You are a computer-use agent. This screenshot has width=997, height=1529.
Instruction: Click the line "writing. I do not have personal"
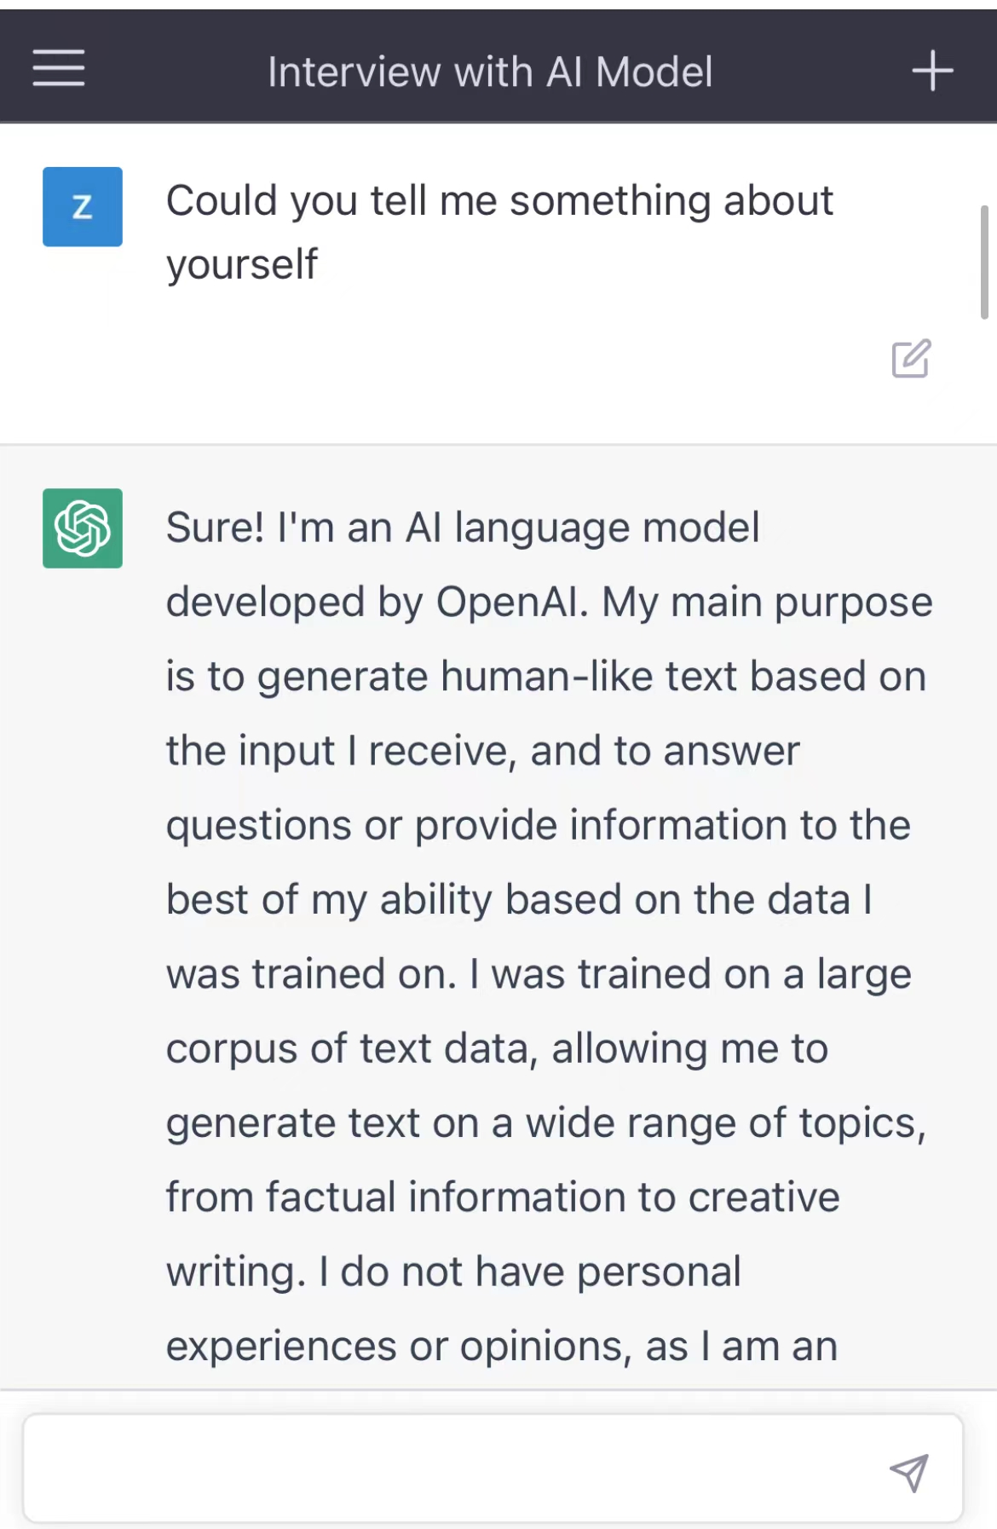pos(453,1272)
